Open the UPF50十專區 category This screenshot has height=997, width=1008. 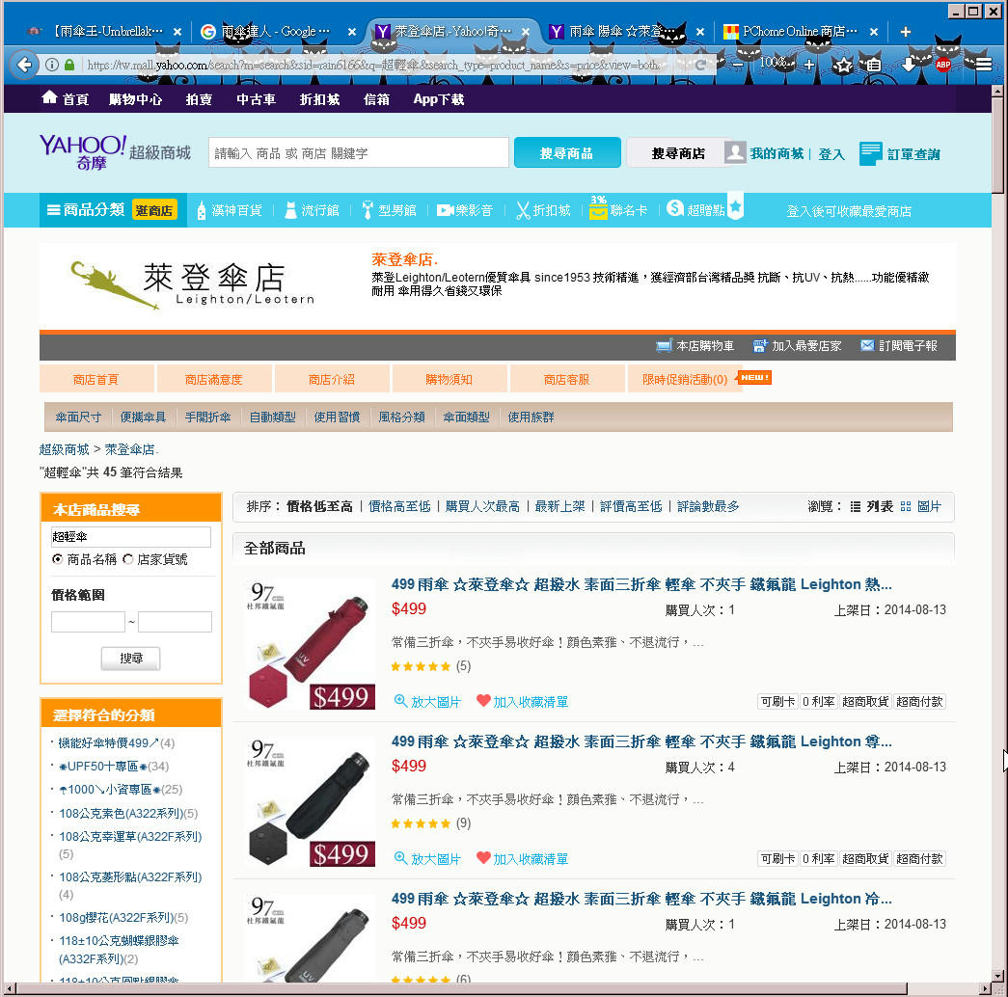103,767
